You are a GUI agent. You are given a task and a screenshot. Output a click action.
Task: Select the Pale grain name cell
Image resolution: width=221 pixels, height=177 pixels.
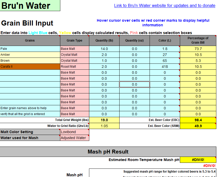point(30,49)
